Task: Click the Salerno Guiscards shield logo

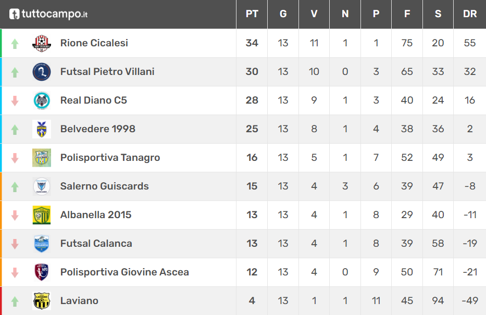Action: coord(42,186)
